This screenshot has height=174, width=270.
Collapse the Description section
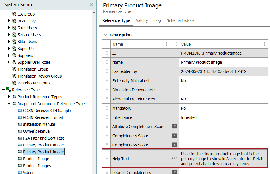tap(105, 35)
